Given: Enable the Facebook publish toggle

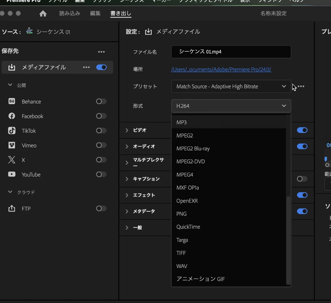Looking at the screenshot, I should [x=101, y=116].
